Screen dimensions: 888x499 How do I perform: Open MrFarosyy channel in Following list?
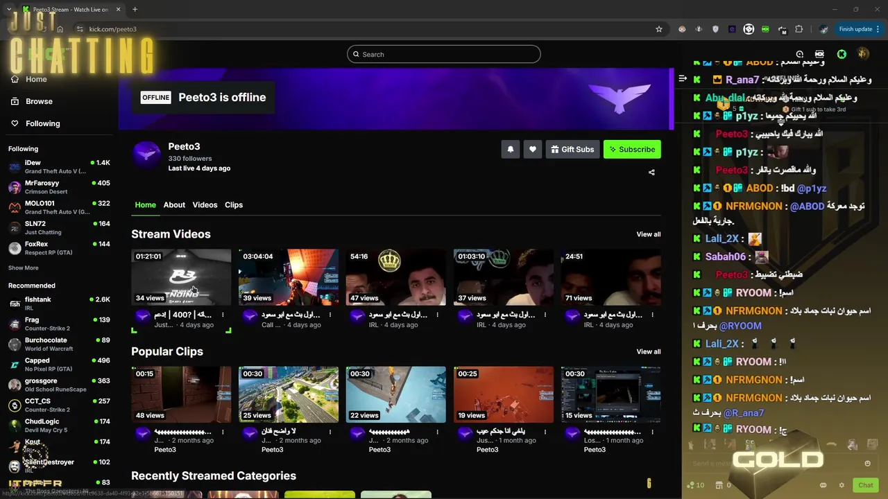coord(59,187)
